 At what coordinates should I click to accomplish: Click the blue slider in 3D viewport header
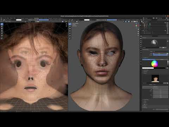pyautogui.click(x=112, y=20)
